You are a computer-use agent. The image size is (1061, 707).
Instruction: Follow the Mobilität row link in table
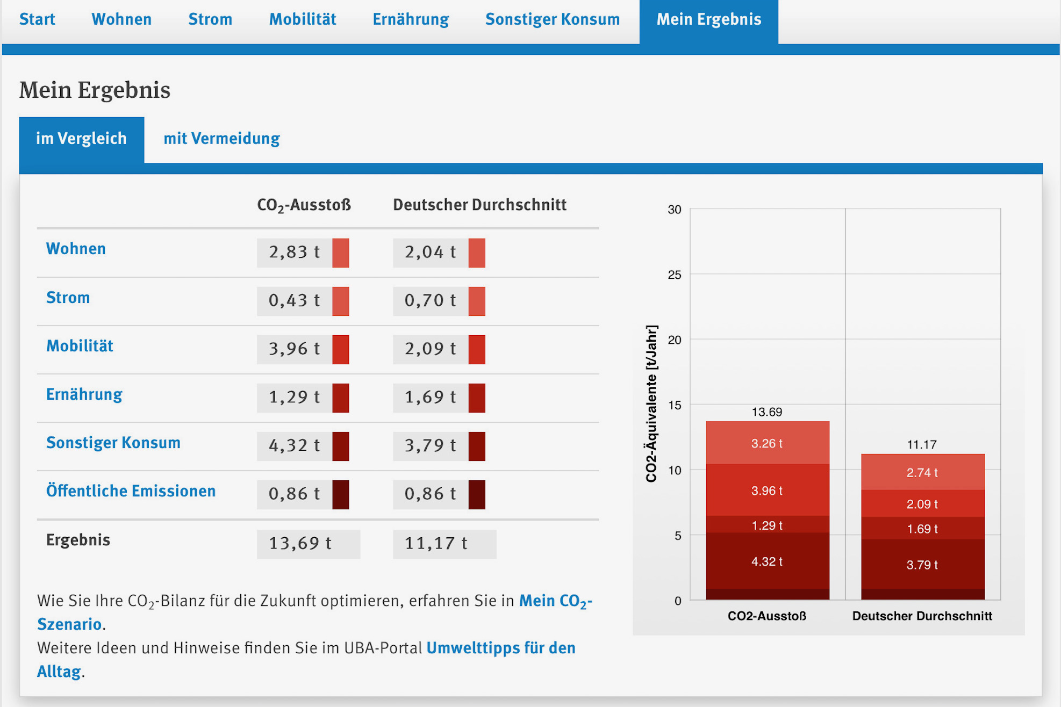pos(80,346)
